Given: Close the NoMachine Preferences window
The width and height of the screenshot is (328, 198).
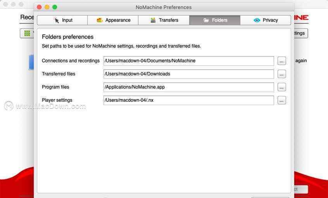Looking at the screenshot, I should point(39,7).
